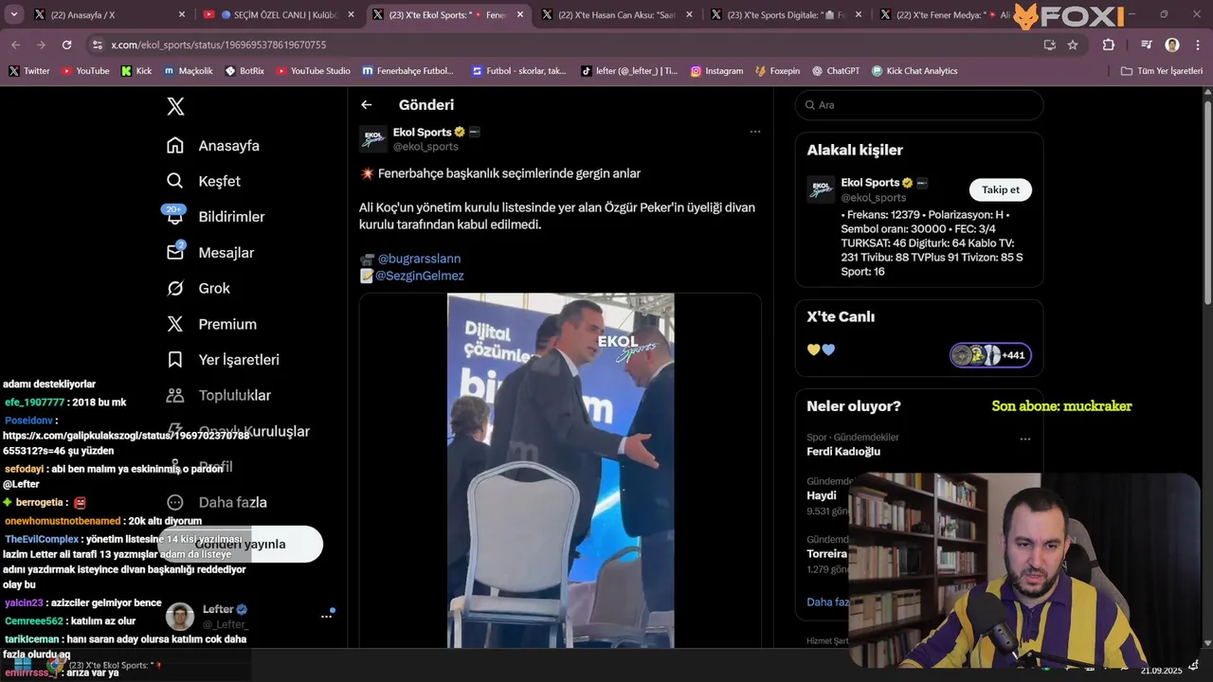
Task: Open the Twitter bookmark
Action: (x=28, y=71)
